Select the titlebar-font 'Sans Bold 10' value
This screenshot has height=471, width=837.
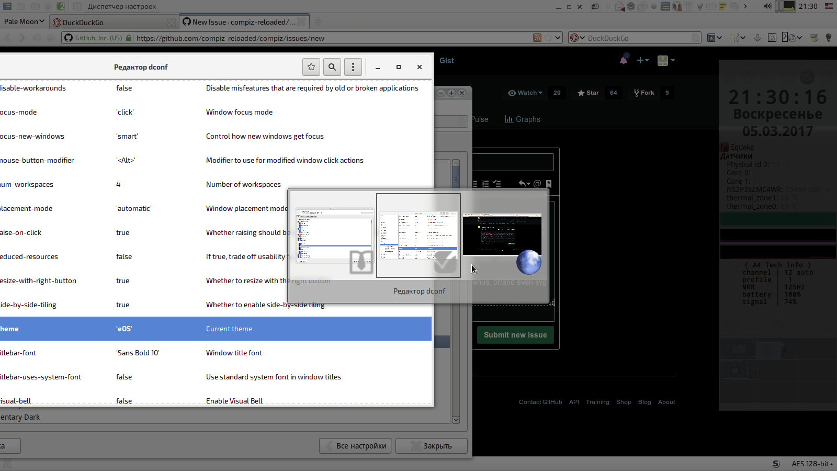click(138, 353)
